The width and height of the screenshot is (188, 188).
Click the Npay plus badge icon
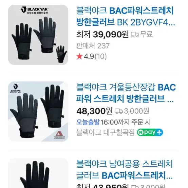pos(150,132)
